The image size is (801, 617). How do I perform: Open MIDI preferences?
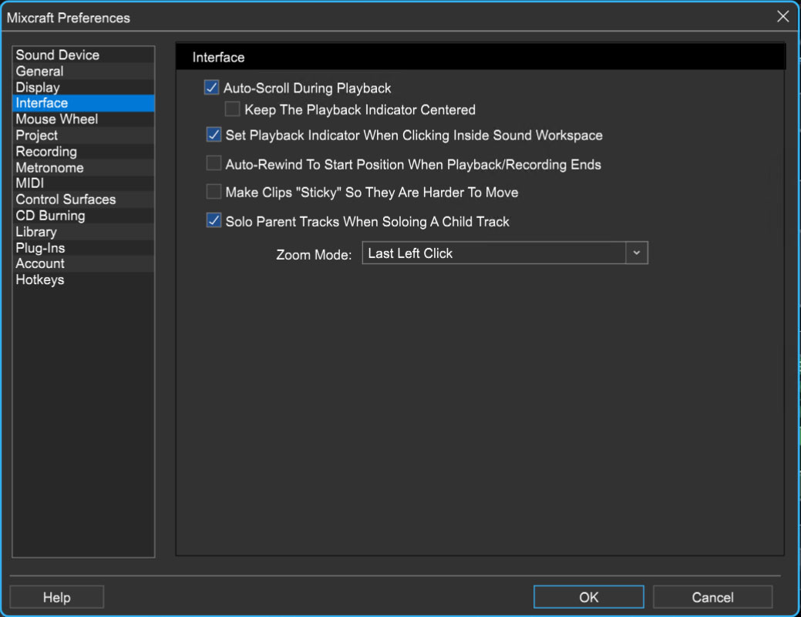pos(83,183)
